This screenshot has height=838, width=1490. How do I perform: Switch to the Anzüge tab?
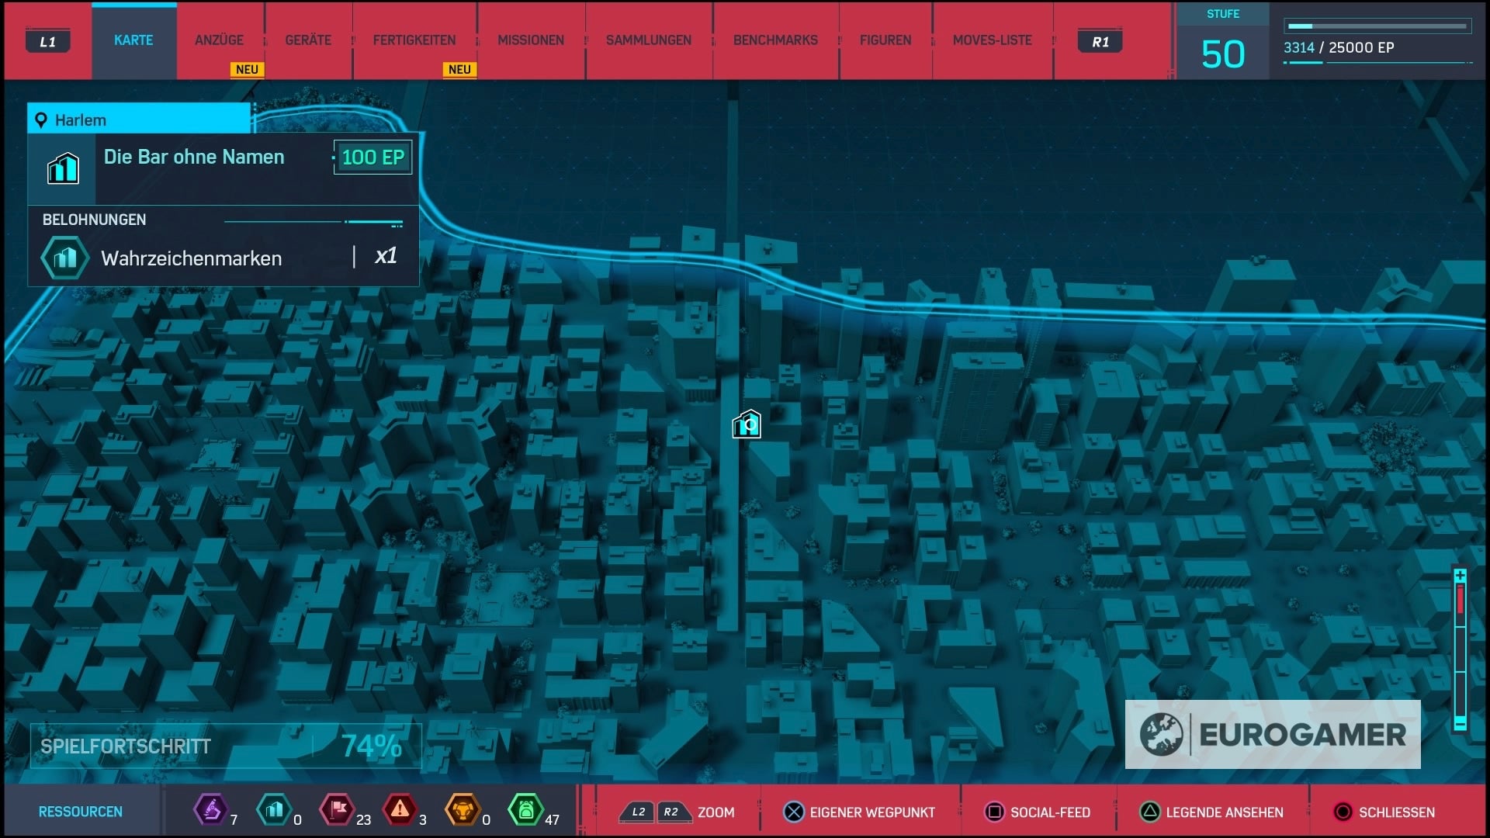(x=219, y=40)
